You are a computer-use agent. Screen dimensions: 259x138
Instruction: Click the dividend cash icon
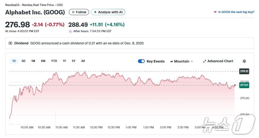[11, 43]
